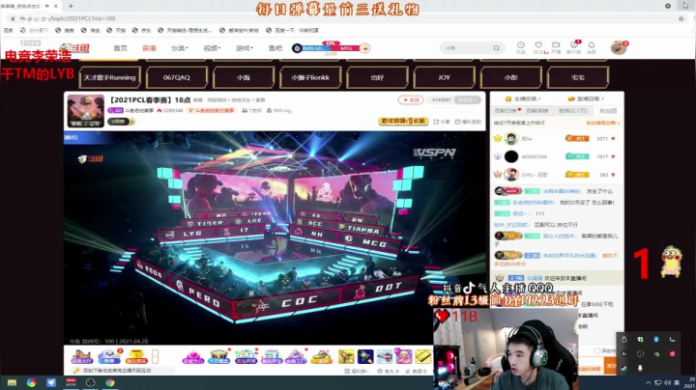
Task: Open the user avatar profile menu
Action: (x=619, y=47)
